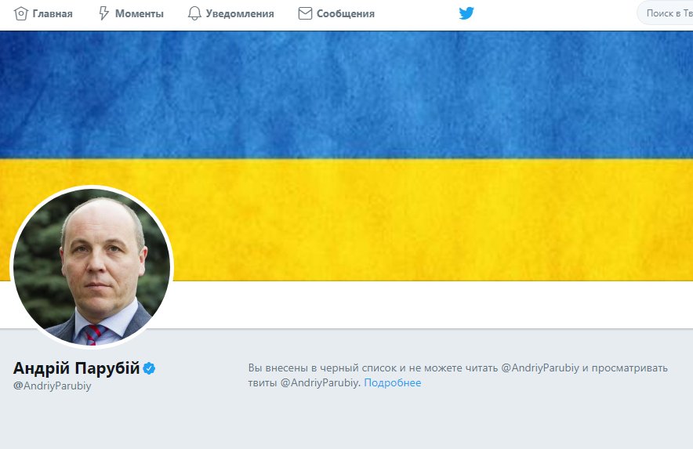Click the Андрій Парубій profile name
This screenshot has width=693, height=449.
[77, 368]
